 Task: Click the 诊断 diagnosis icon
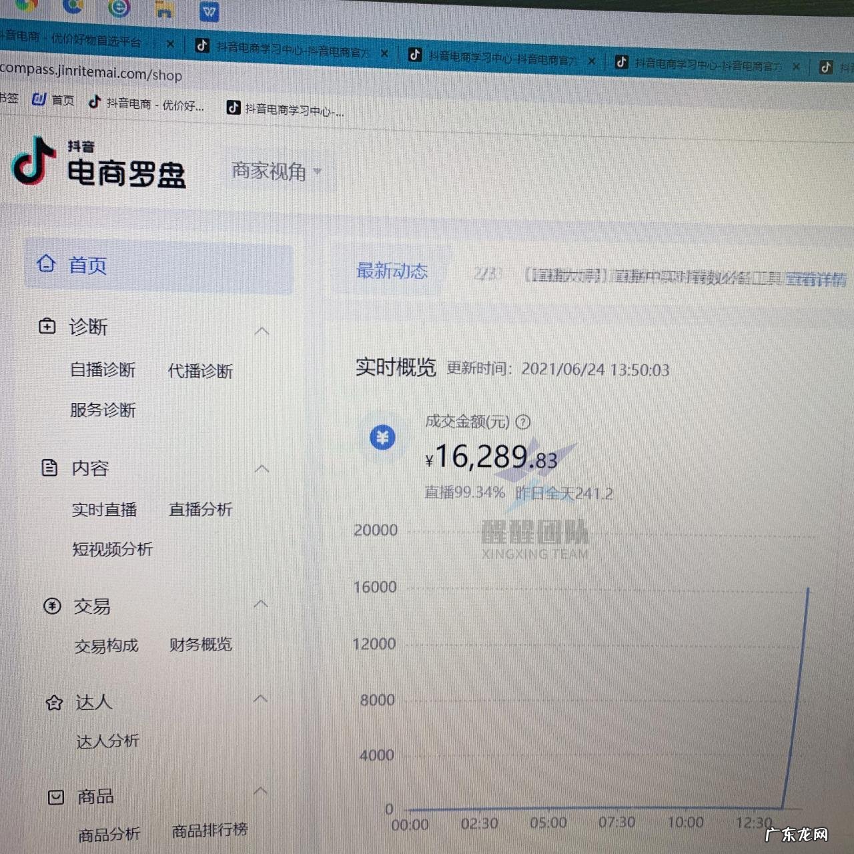[x=47, y=326]
